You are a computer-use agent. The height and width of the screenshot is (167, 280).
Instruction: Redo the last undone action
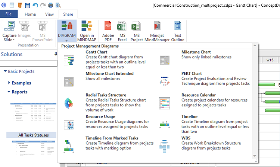tap(43, 5)
